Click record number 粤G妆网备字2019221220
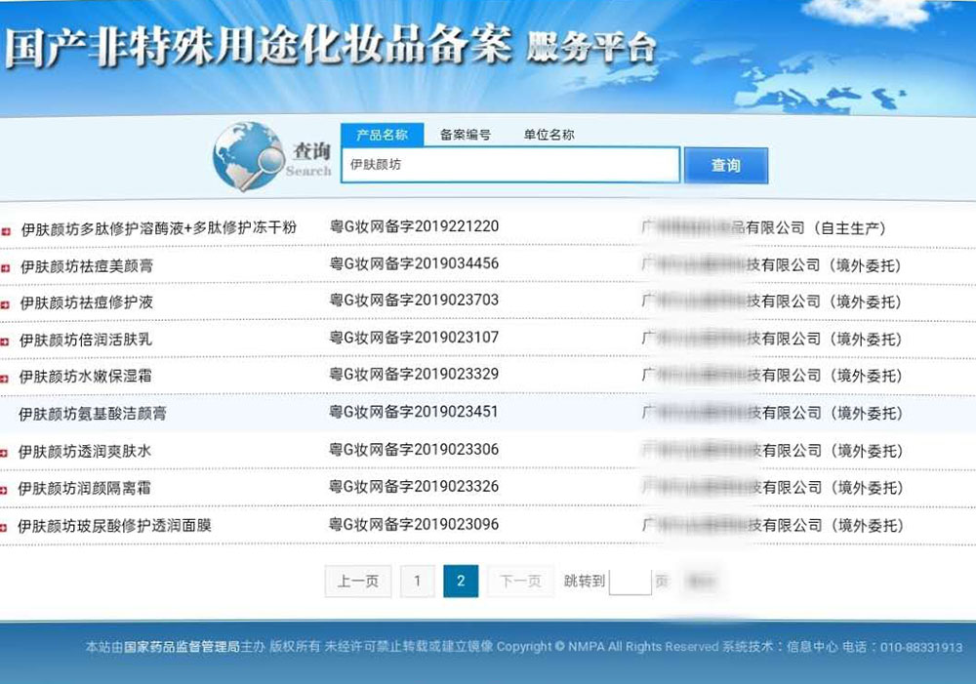Screen dimensions: 976x684 click(x=414, y=226)
